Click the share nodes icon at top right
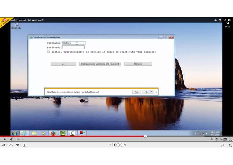The width and height of the screenshot is (233, 165). [x=225, y=20]
